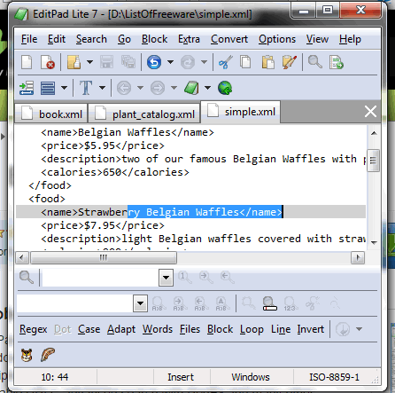Open the Search menu

pyautogui.click(x=91, y=39)
